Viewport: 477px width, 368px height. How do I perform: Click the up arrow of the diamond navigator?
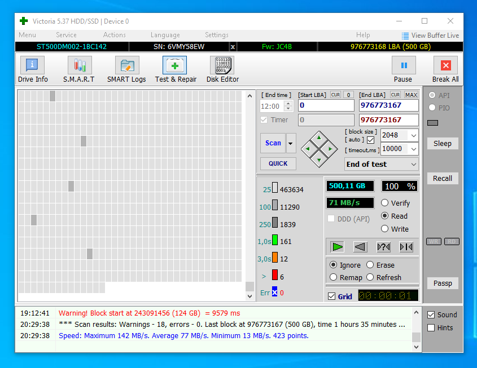319,138
